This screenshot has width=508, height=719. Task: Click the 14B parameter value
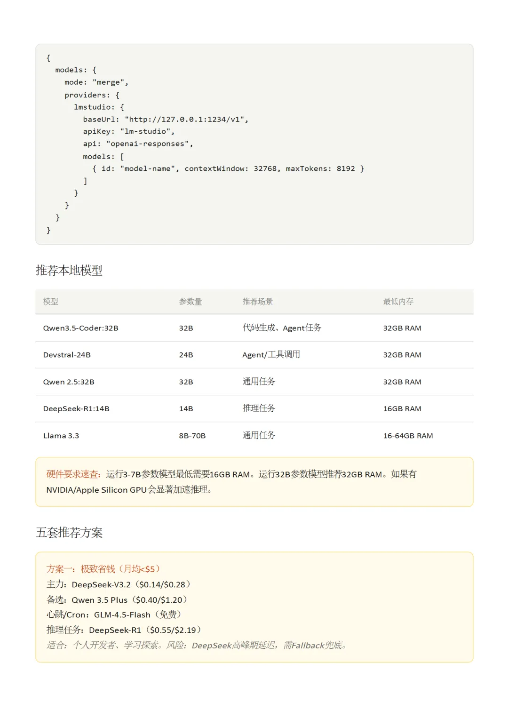[186, 408]
